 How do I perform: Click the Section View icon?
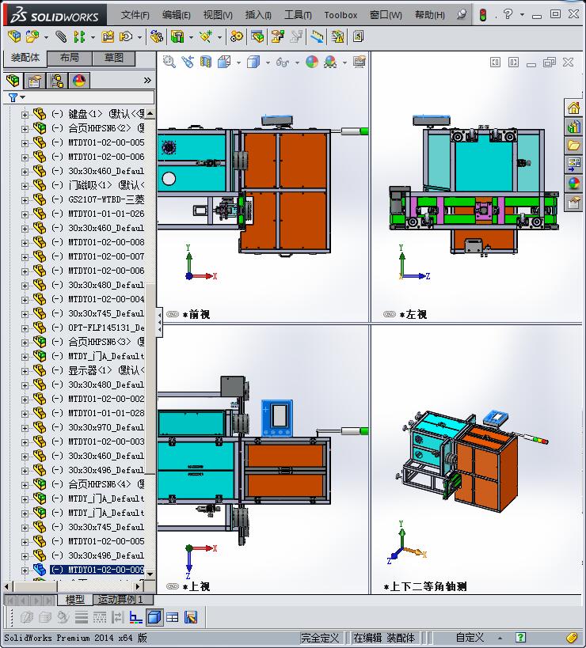[x=206, y=62]
